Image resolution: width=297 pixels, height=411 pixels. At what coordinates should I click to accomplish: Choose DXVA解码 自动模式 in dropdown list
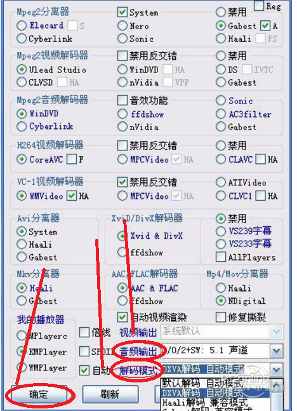[216, 393]
